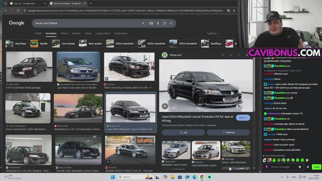Open the emoji picker in chat input

click(300, 167)
